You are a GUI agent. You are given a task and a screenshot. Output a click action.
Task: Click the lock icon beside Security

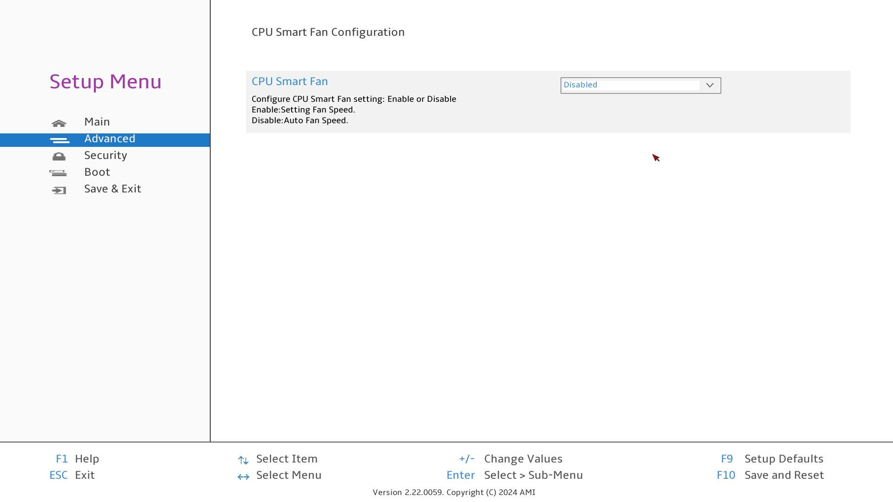(x=59, y=157)
